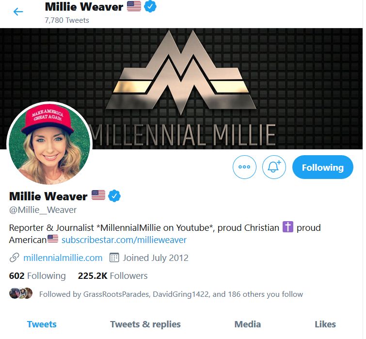The width and height of the screenshot is (366, 339).
Task: Visit the millennialmillie.com website link
Action: click(x=63, y=258)
